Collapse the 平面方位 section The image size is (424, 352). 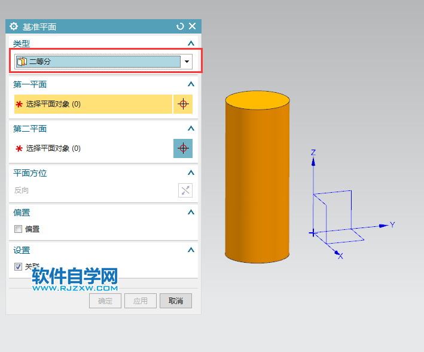(191, 173)
